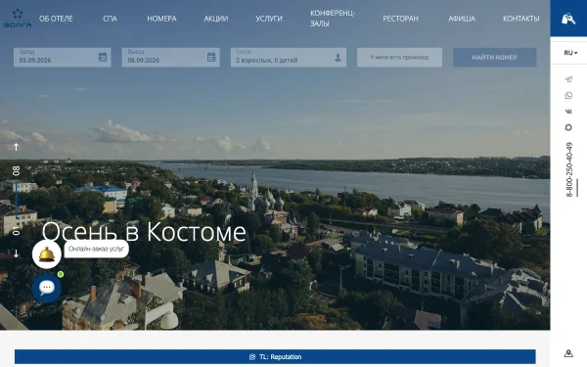Viewport: 587px width, 367px height.
Task: Open the WhatsApp link icon
Action: (568, 96)
